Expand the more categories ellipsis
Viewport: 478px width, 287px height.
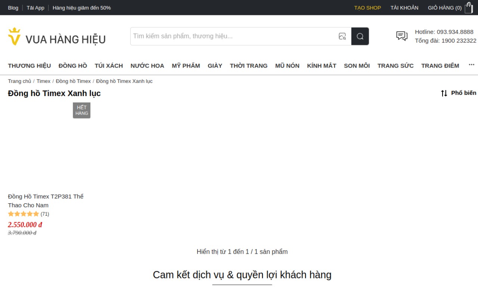click(472, 65)
